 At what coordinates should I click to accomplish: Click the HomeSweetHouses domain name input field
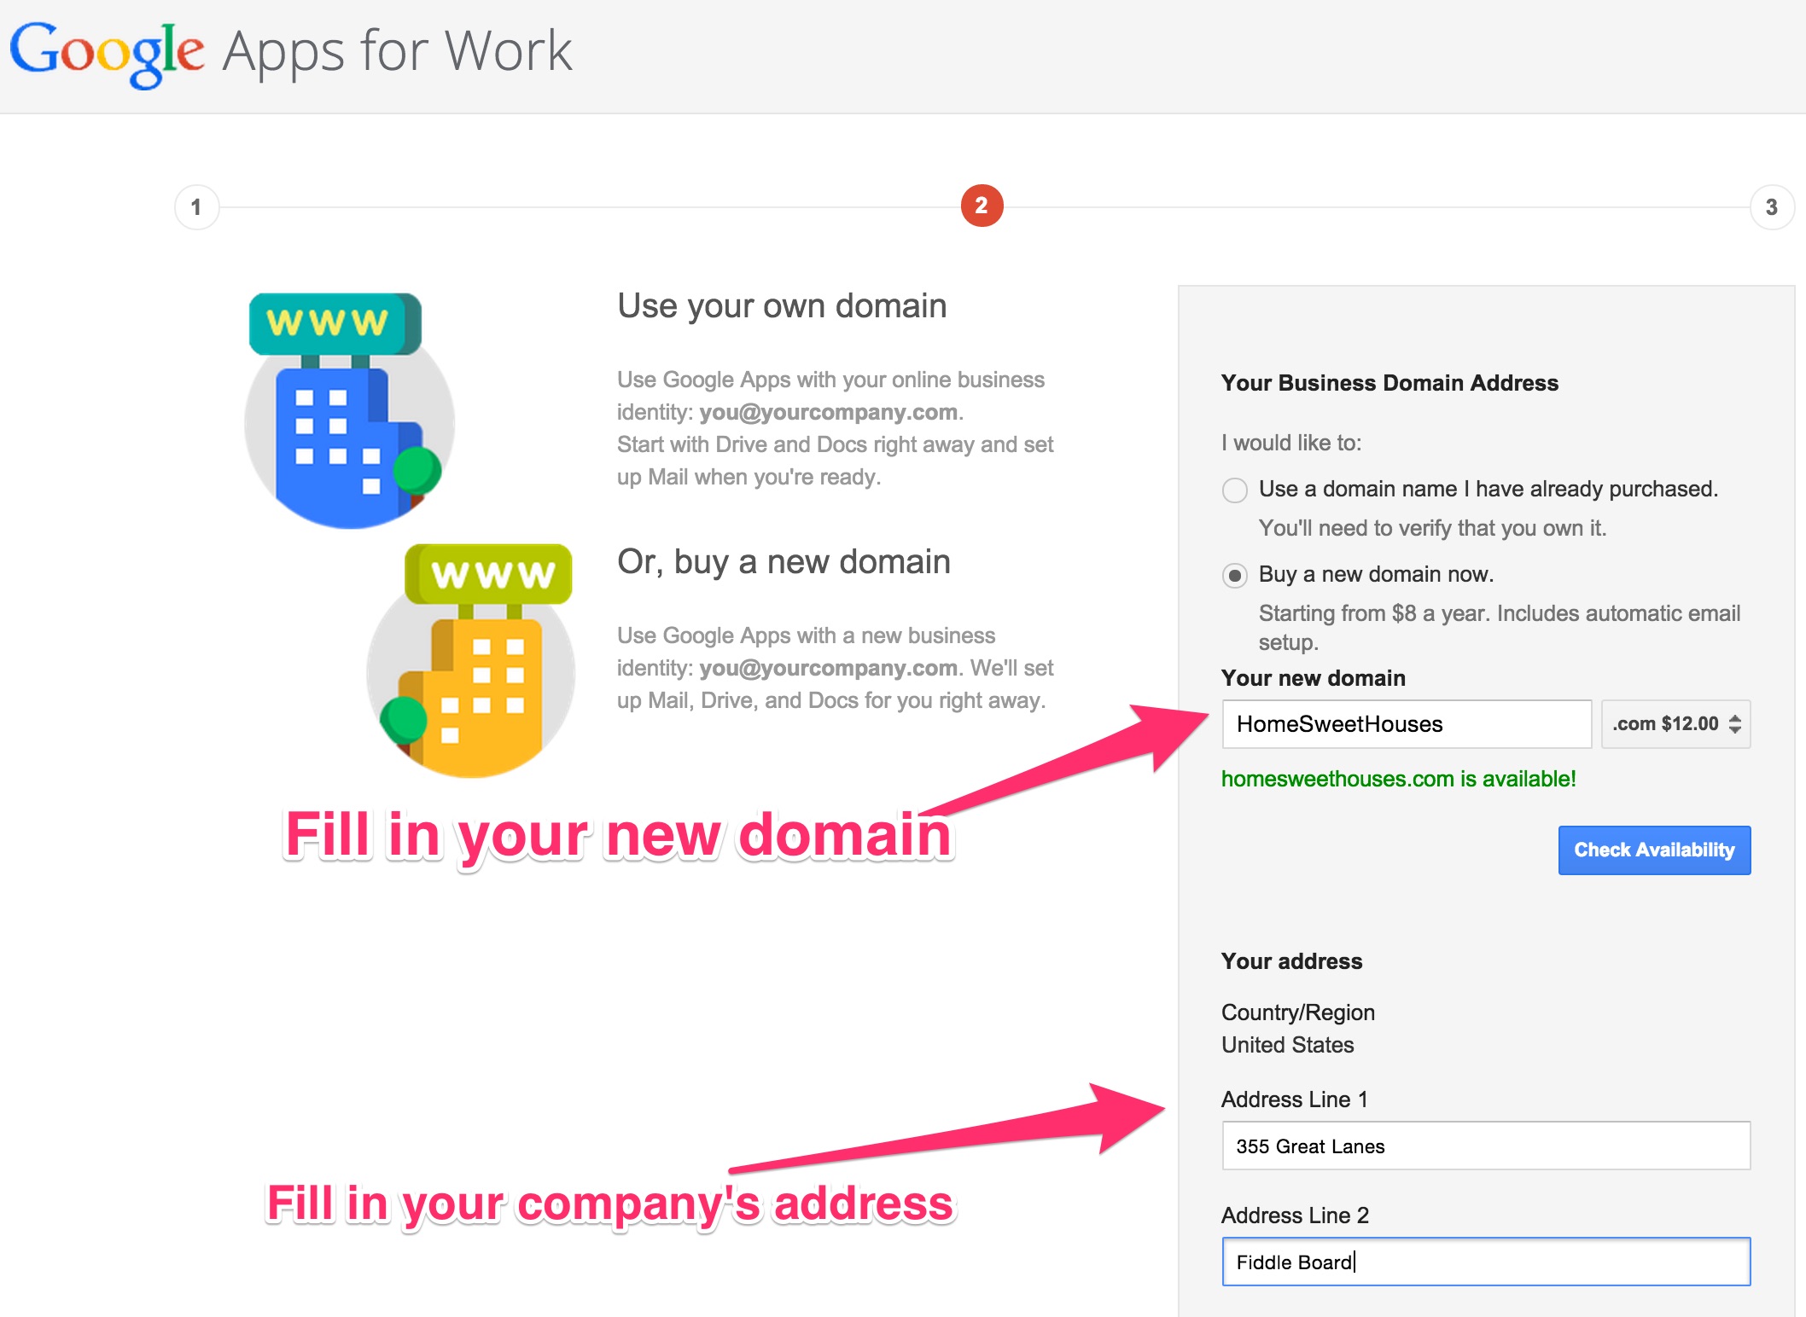pos(1405,723)
